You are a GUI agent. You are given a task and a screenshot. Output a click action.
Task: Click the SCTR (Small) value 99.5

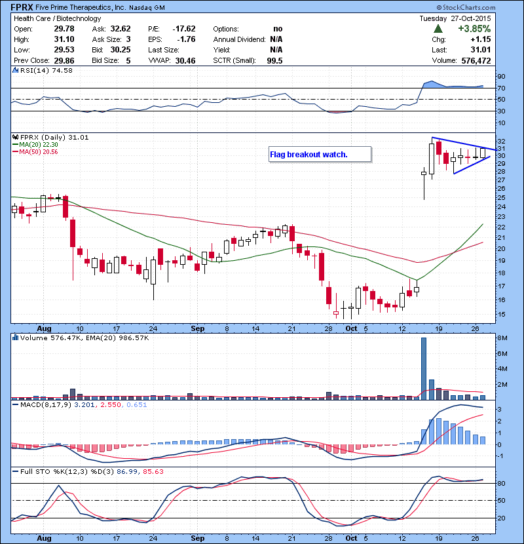[274, 60]
